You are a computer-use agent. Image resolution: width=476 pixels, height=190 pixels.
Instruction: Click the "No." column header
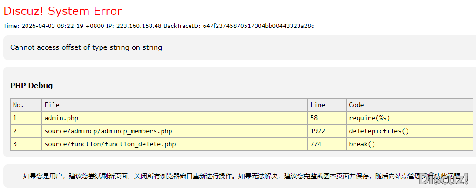pos(19,105)
